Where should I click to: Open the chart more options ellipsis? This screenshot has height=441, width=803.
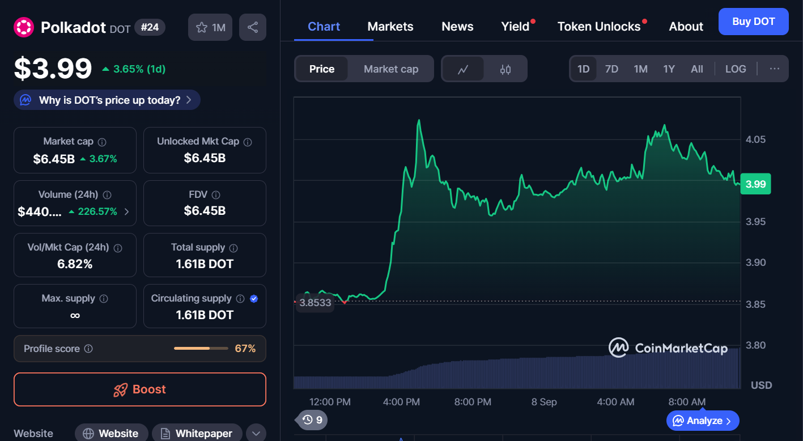tap(775, 69)
